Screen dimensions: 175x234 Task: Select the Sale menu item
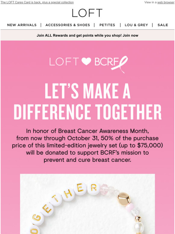point(163,25)
